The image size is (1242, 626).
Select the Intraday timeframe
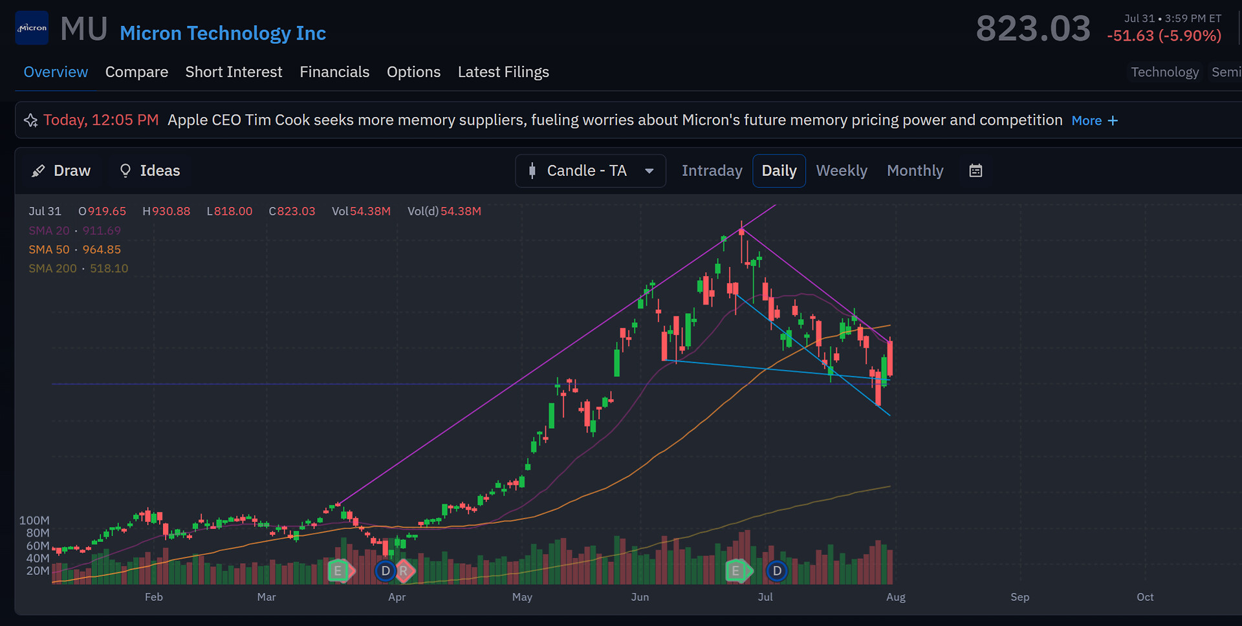(712, 171)
